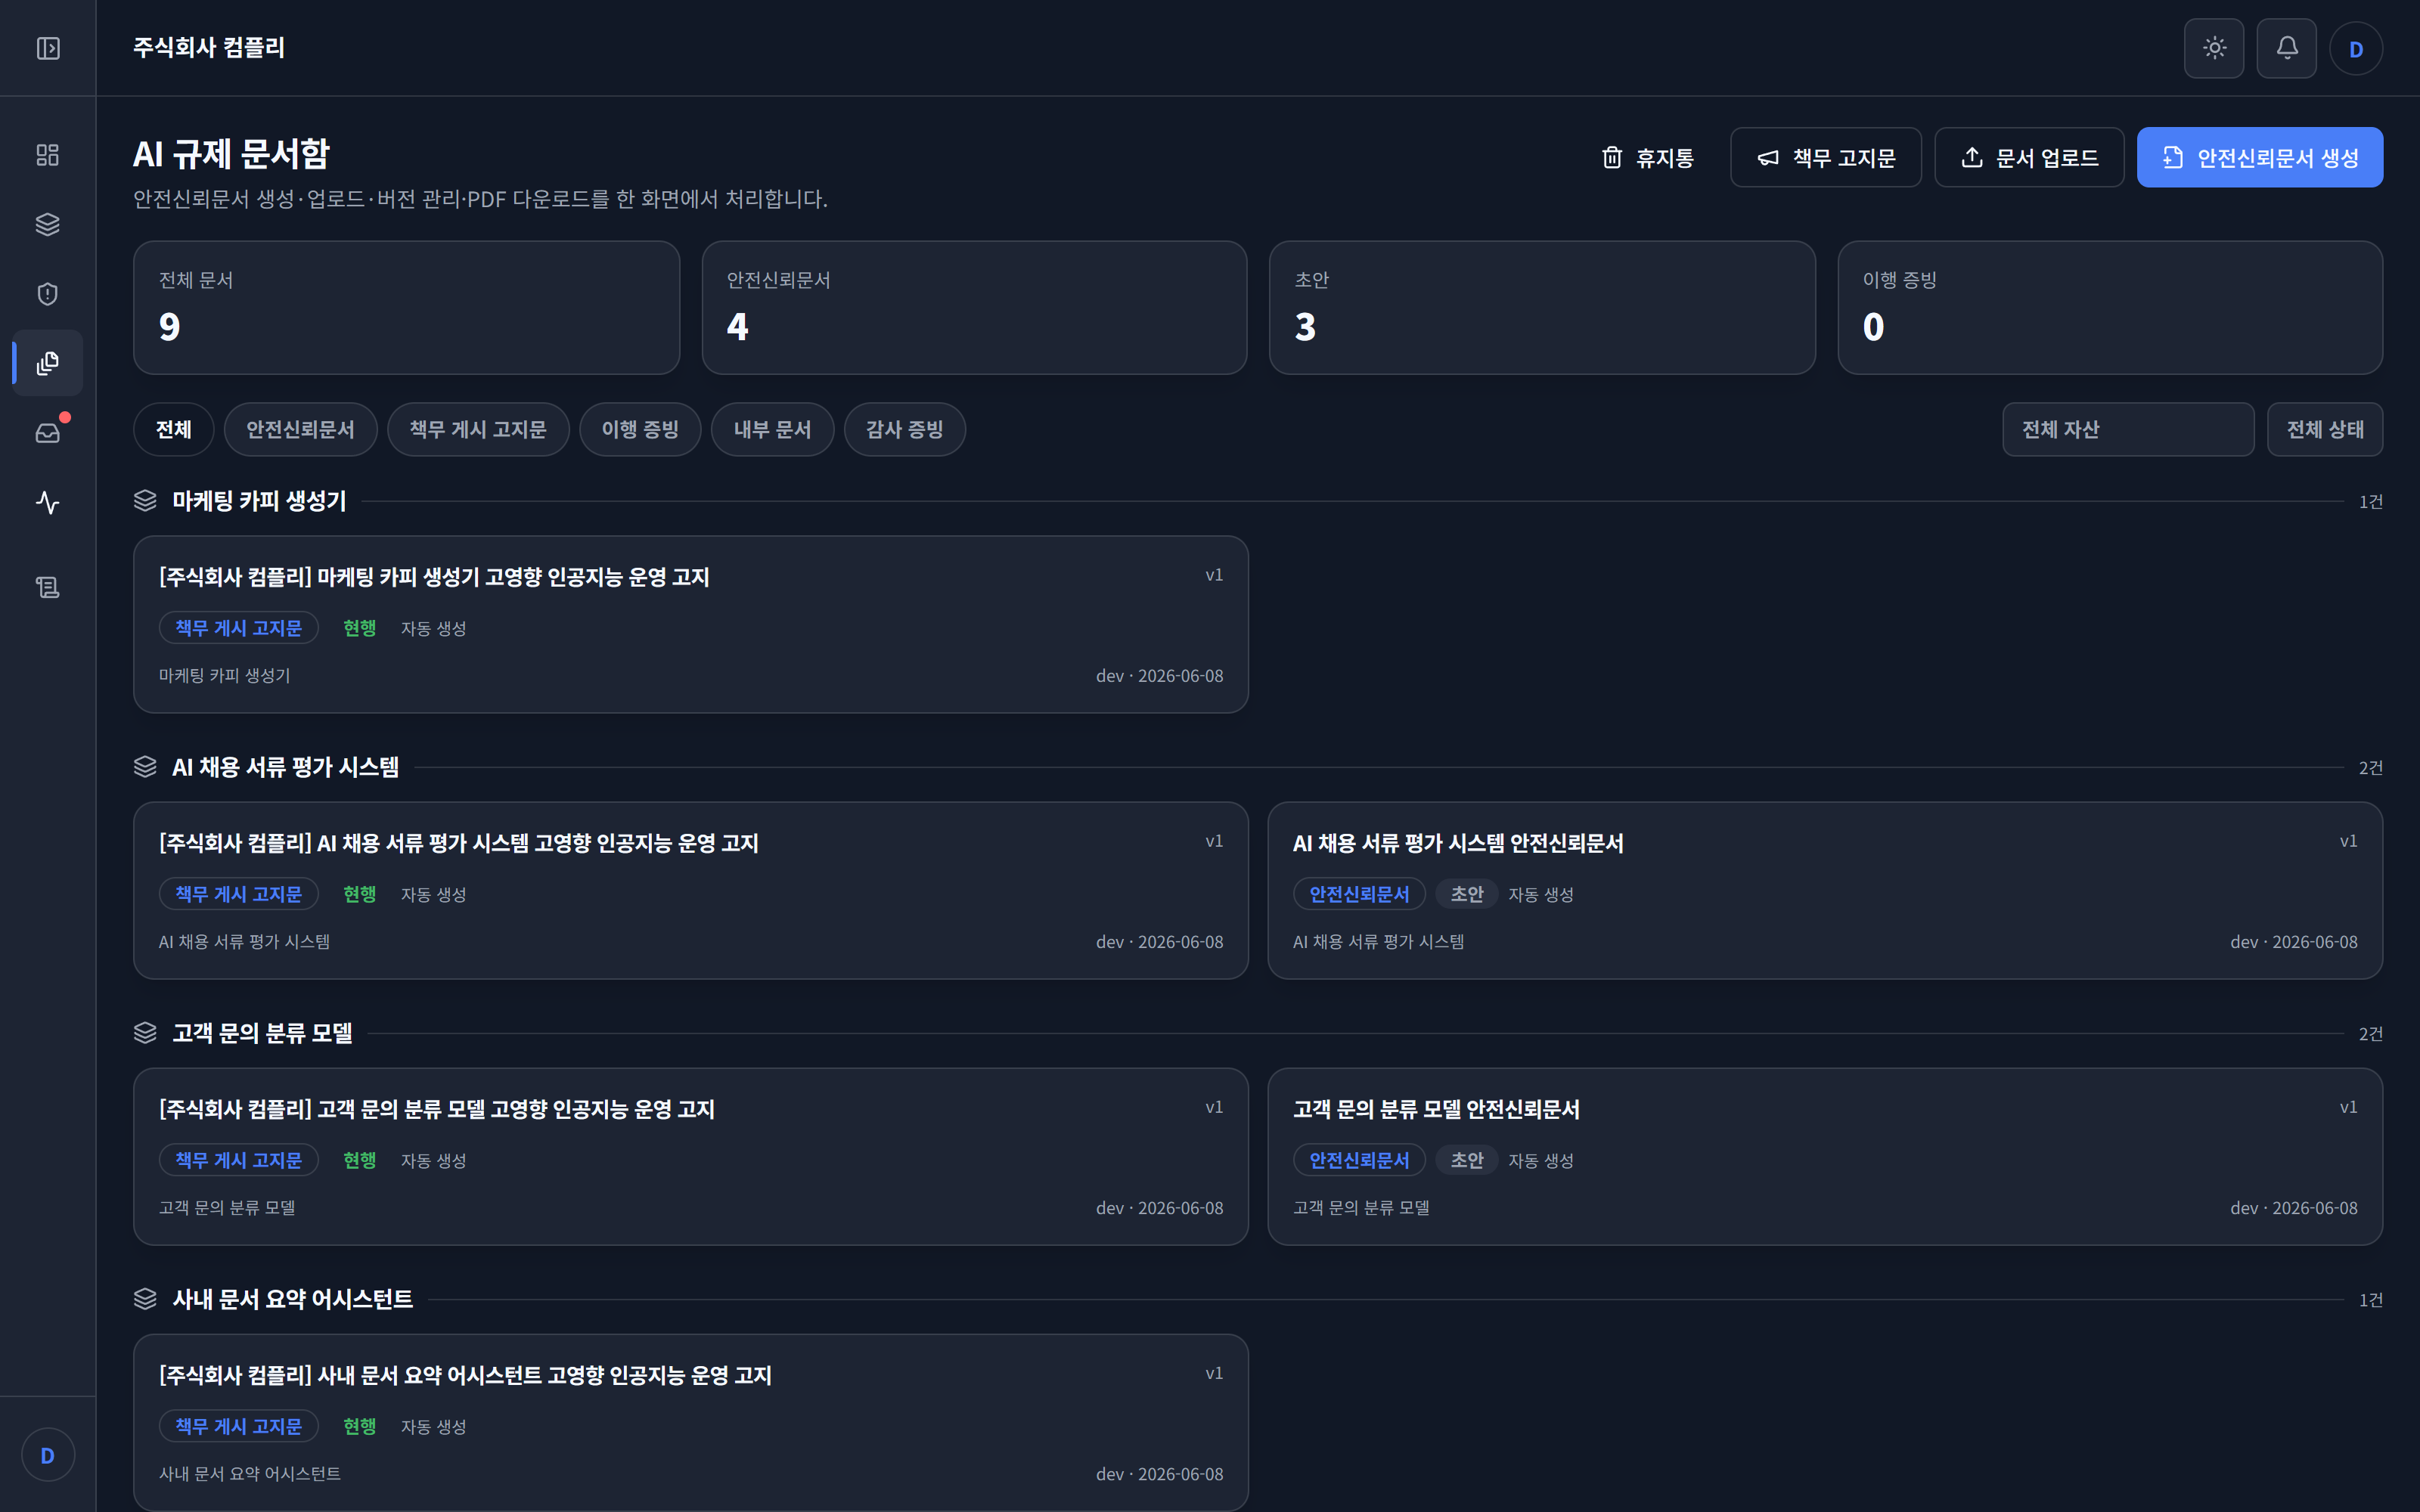Open the scroll log icon in sidebar

[48, 587]
